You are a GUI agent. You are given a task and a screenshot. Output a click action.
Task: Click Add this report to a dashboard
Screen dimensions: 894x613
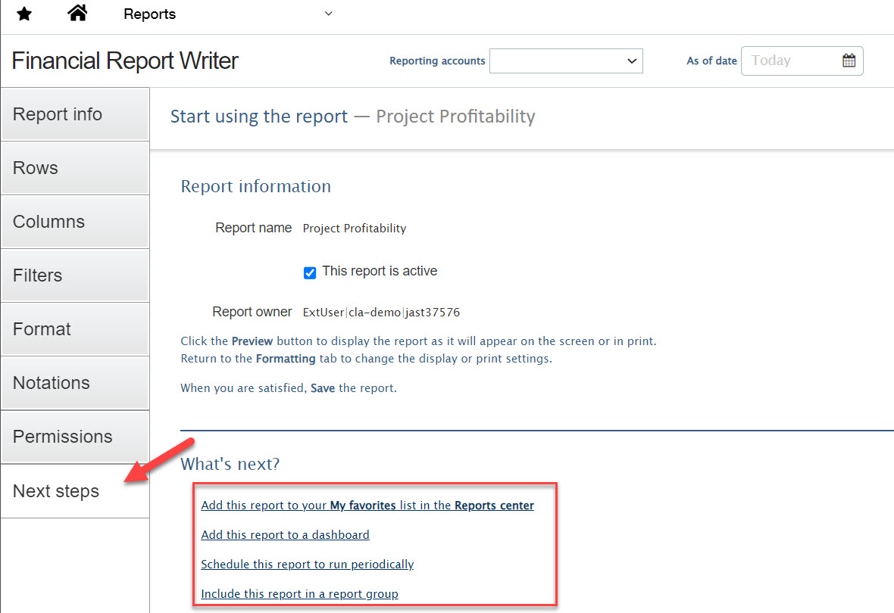pos(285,535)
